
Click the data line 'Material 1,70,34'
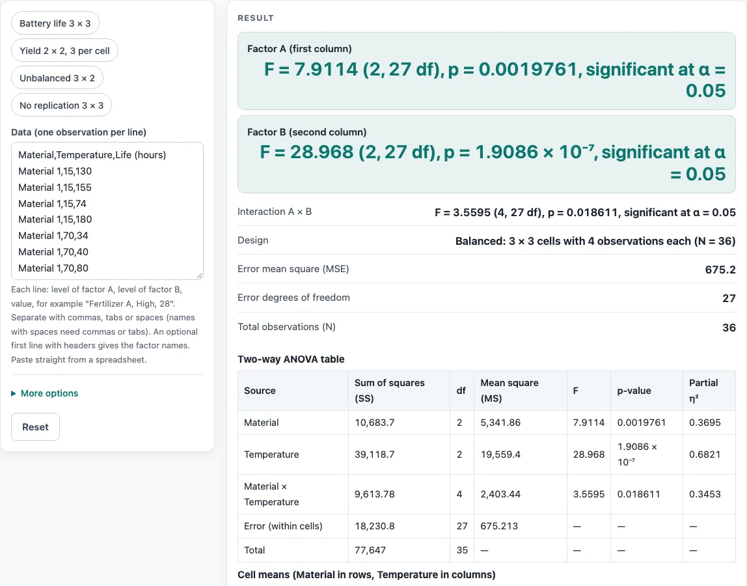coord(53,236)
